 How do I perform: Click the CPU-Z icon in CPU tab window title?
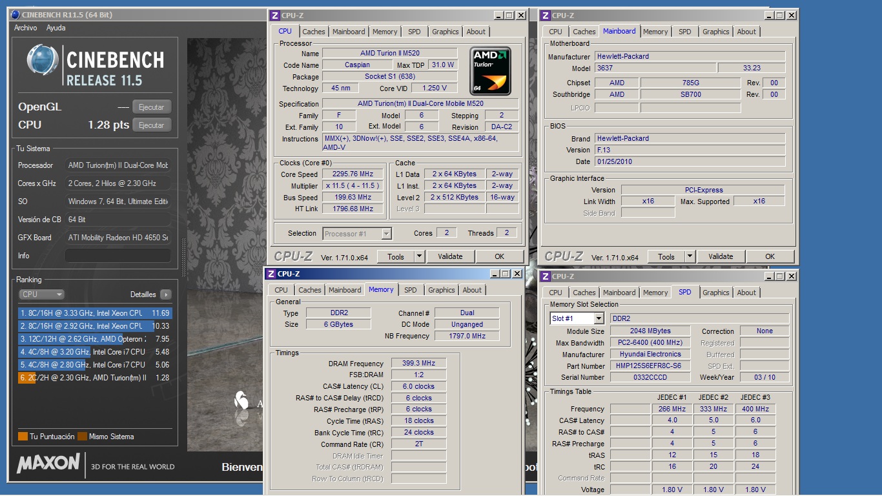pyautogui.click(x=275, y=15)
